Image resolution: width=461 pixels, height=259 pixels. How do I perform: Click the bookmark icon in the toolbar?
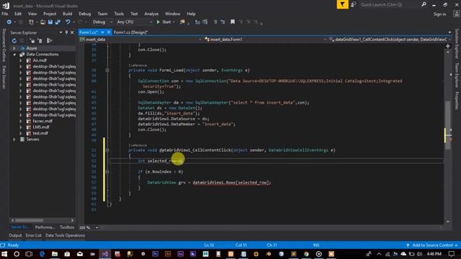pos(233,22)
